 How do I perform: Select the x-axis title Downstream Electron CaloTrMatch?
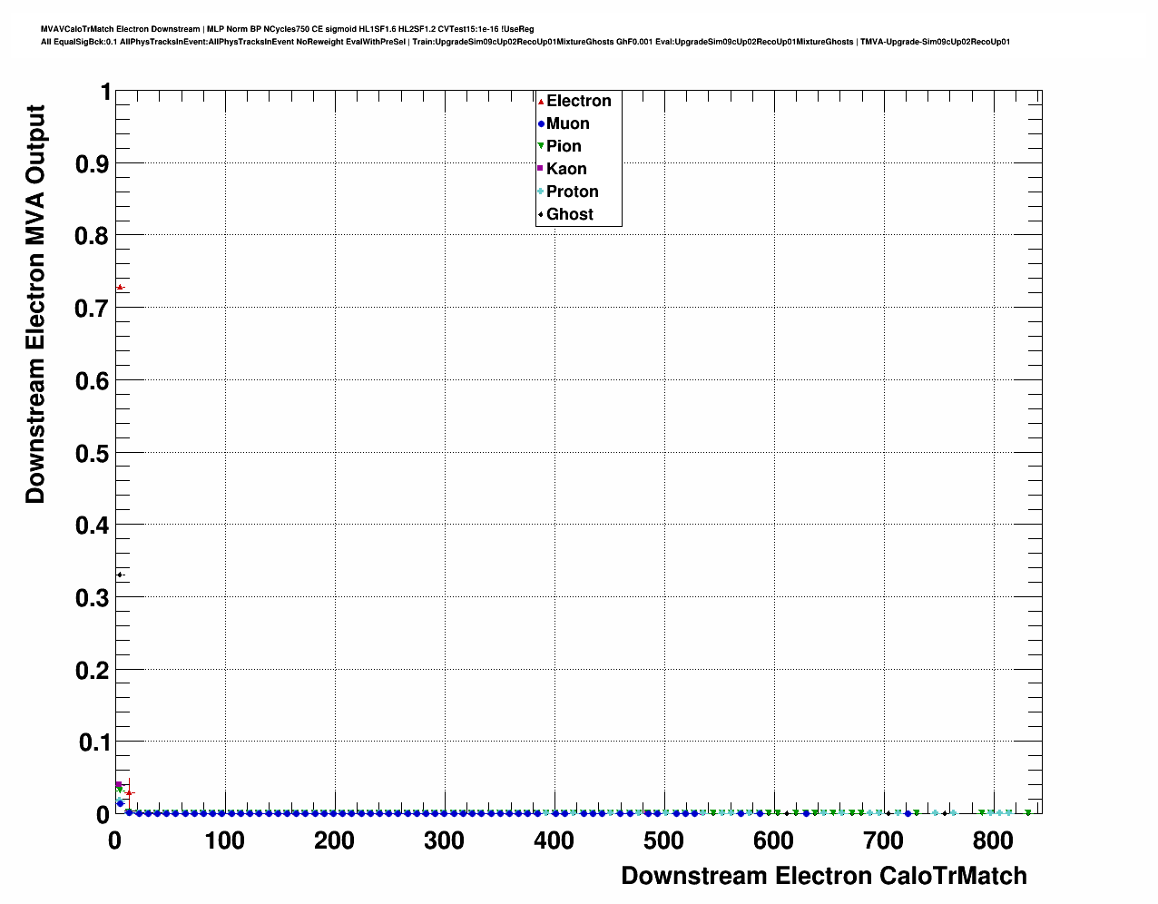[x=824, y=876]
